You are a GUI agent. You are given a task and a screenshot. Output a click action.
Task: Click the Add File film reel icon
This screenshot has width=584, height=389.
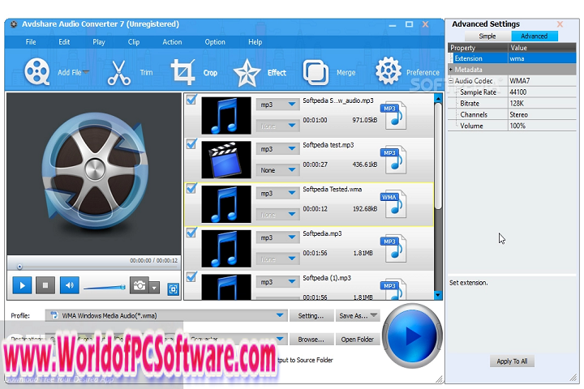coord(36,71)
